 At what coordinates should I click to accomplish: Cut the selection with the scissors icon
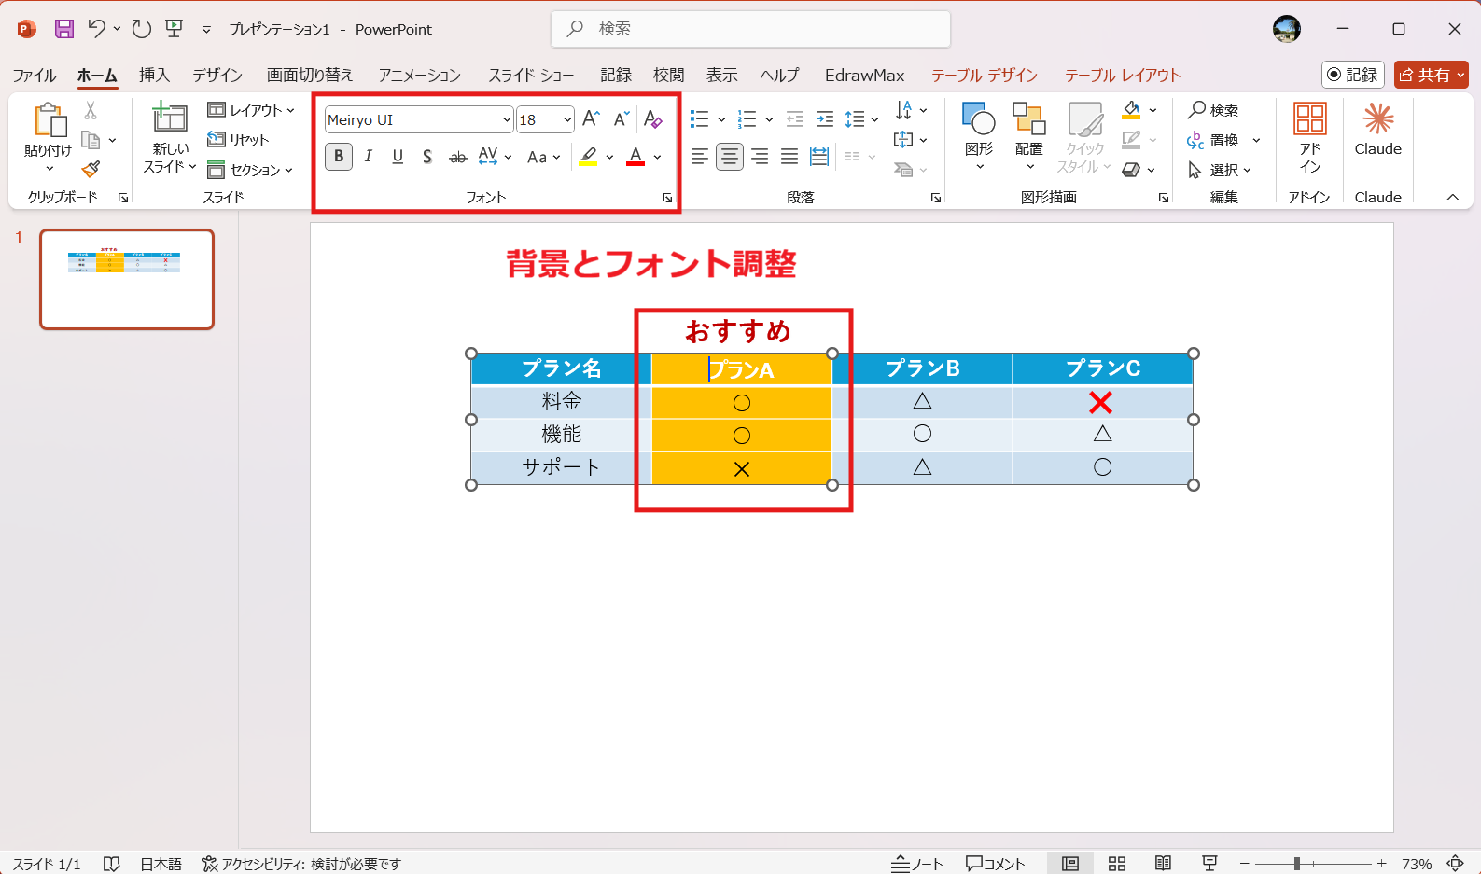[91, 110]
